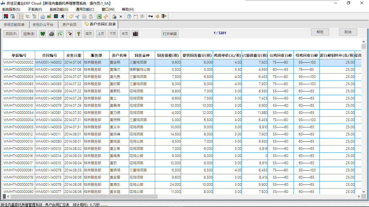Click the print icon on the main toolbar
The image size is (369, 207).
click(x=43, y=16)
